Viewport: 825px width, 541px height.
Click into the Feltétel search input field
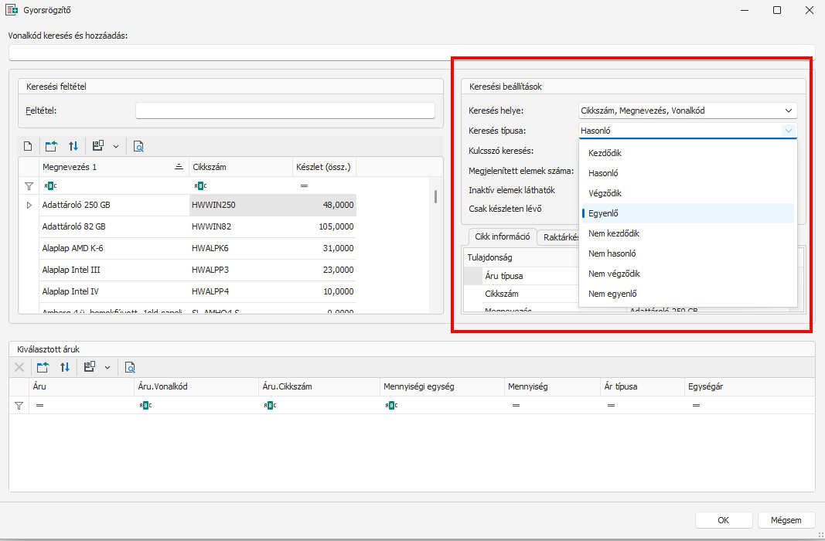285,111
